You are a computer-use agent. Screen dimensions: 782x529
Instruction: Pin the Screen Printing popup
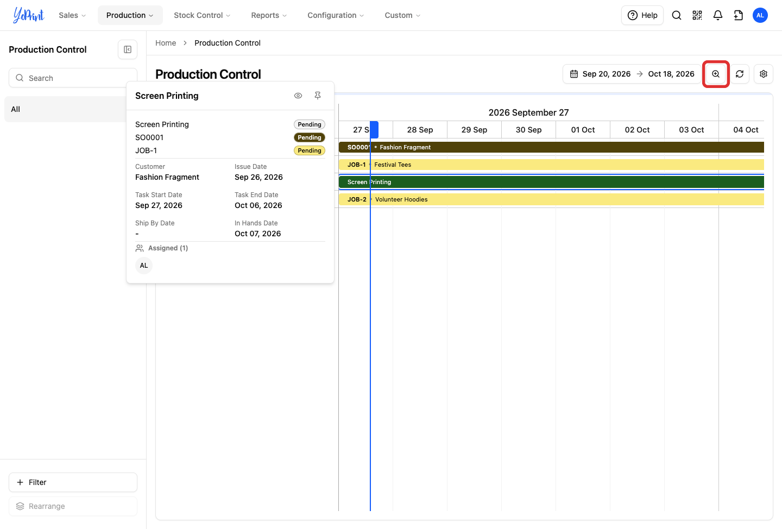[318, 96]
